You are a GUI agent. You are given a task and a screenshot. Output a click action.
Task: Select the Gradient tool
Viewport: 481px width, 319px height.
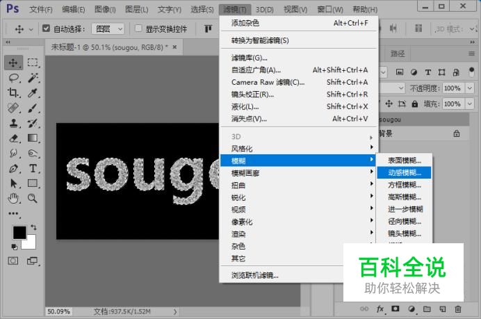[x=33, y=138]
